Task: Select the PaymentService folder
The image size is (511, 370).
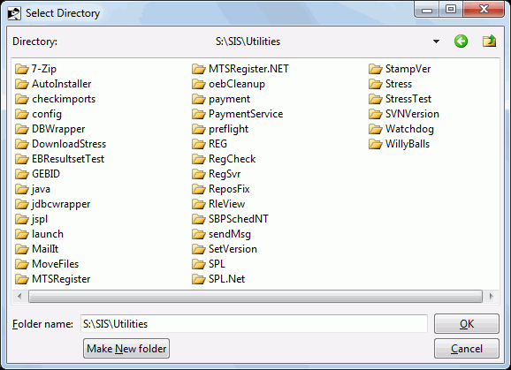Action: click(x=238, y=114)
